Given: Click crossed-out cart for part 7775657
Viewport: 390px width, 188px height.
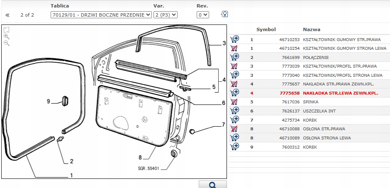Looking at the screenshot, I should point(234,84).
